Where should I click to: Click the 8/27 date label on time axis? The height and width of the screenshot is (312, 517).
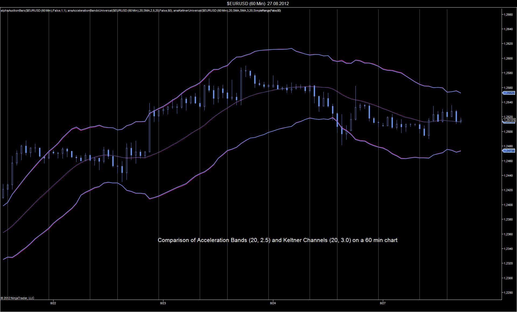pyautogui.click(x=383, y=303)
